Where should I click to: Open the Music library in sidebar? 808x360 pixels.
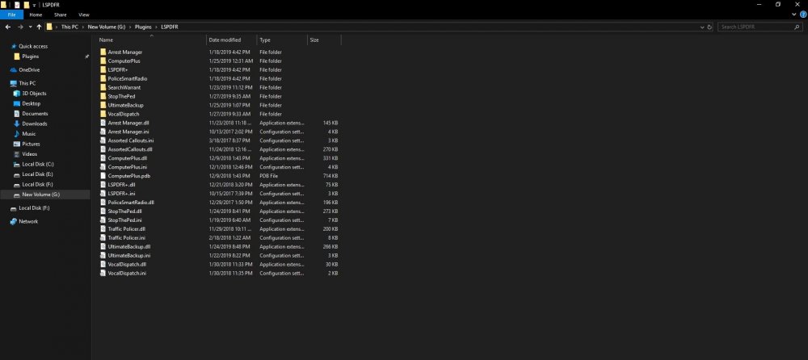click(x=29, y=134)
